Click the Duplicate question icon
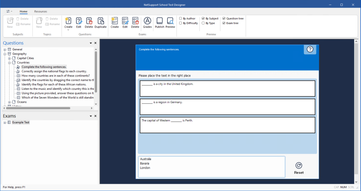 coord(100,21)
